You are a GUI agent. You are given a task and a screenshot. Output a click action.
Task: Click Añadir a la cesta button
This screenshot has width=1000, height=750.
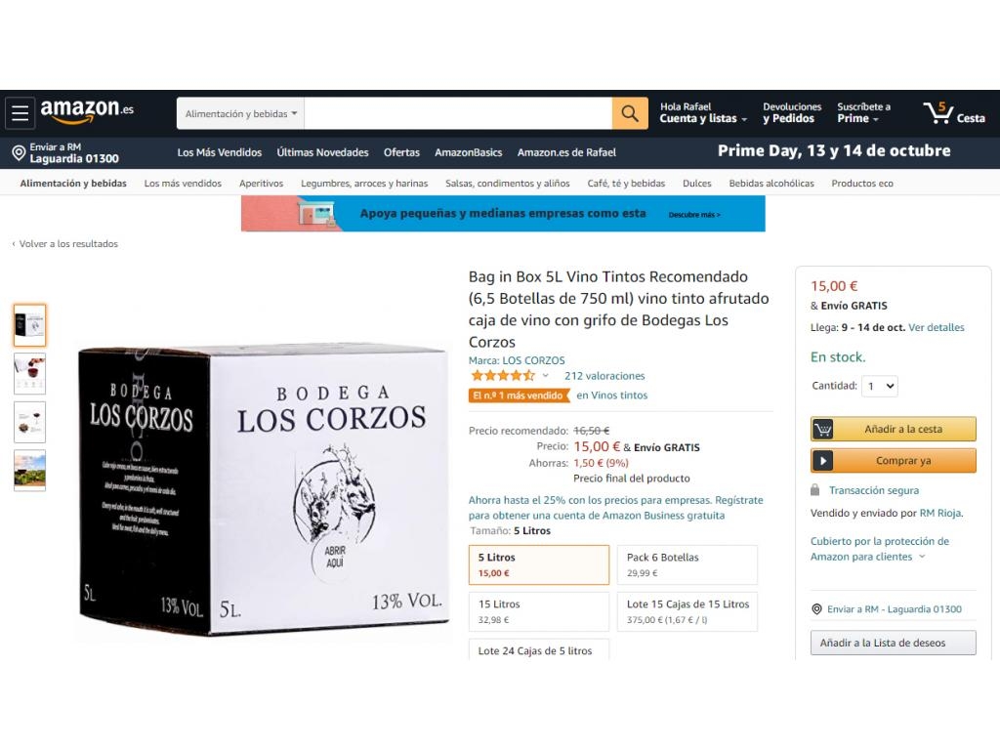pos(893,430)
